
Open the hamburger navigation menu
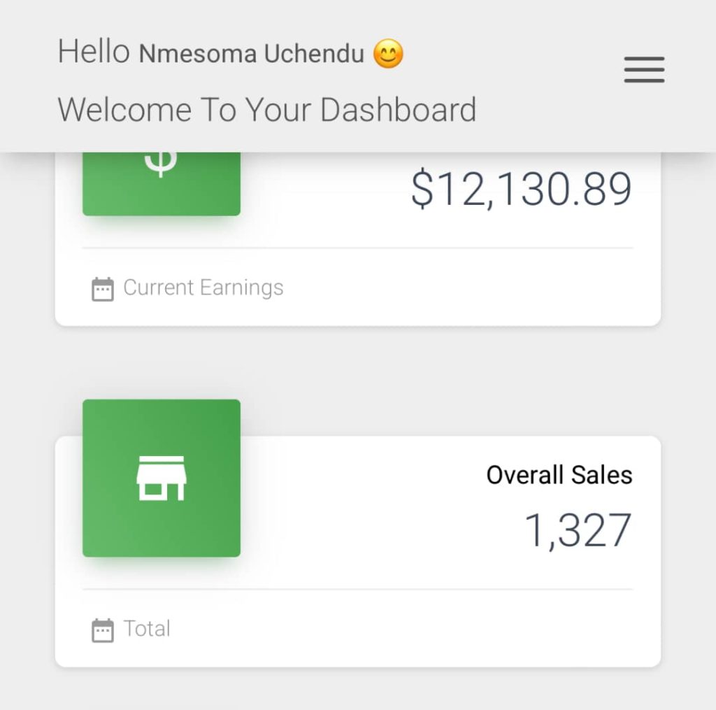pyautogui.click(x=644, y=70)
